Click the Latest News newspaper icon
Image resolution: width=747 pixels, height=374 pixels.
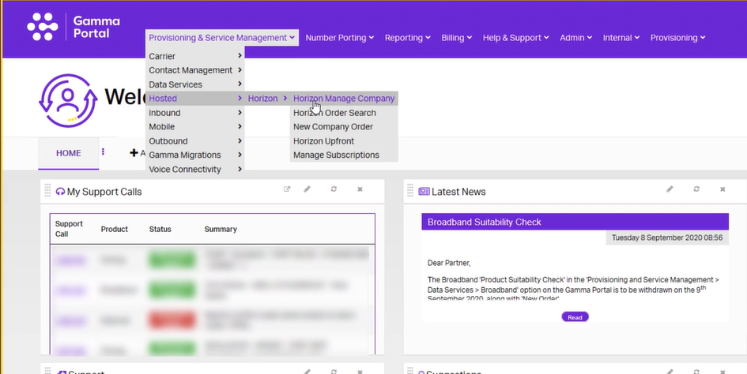(x=424, y=191)
